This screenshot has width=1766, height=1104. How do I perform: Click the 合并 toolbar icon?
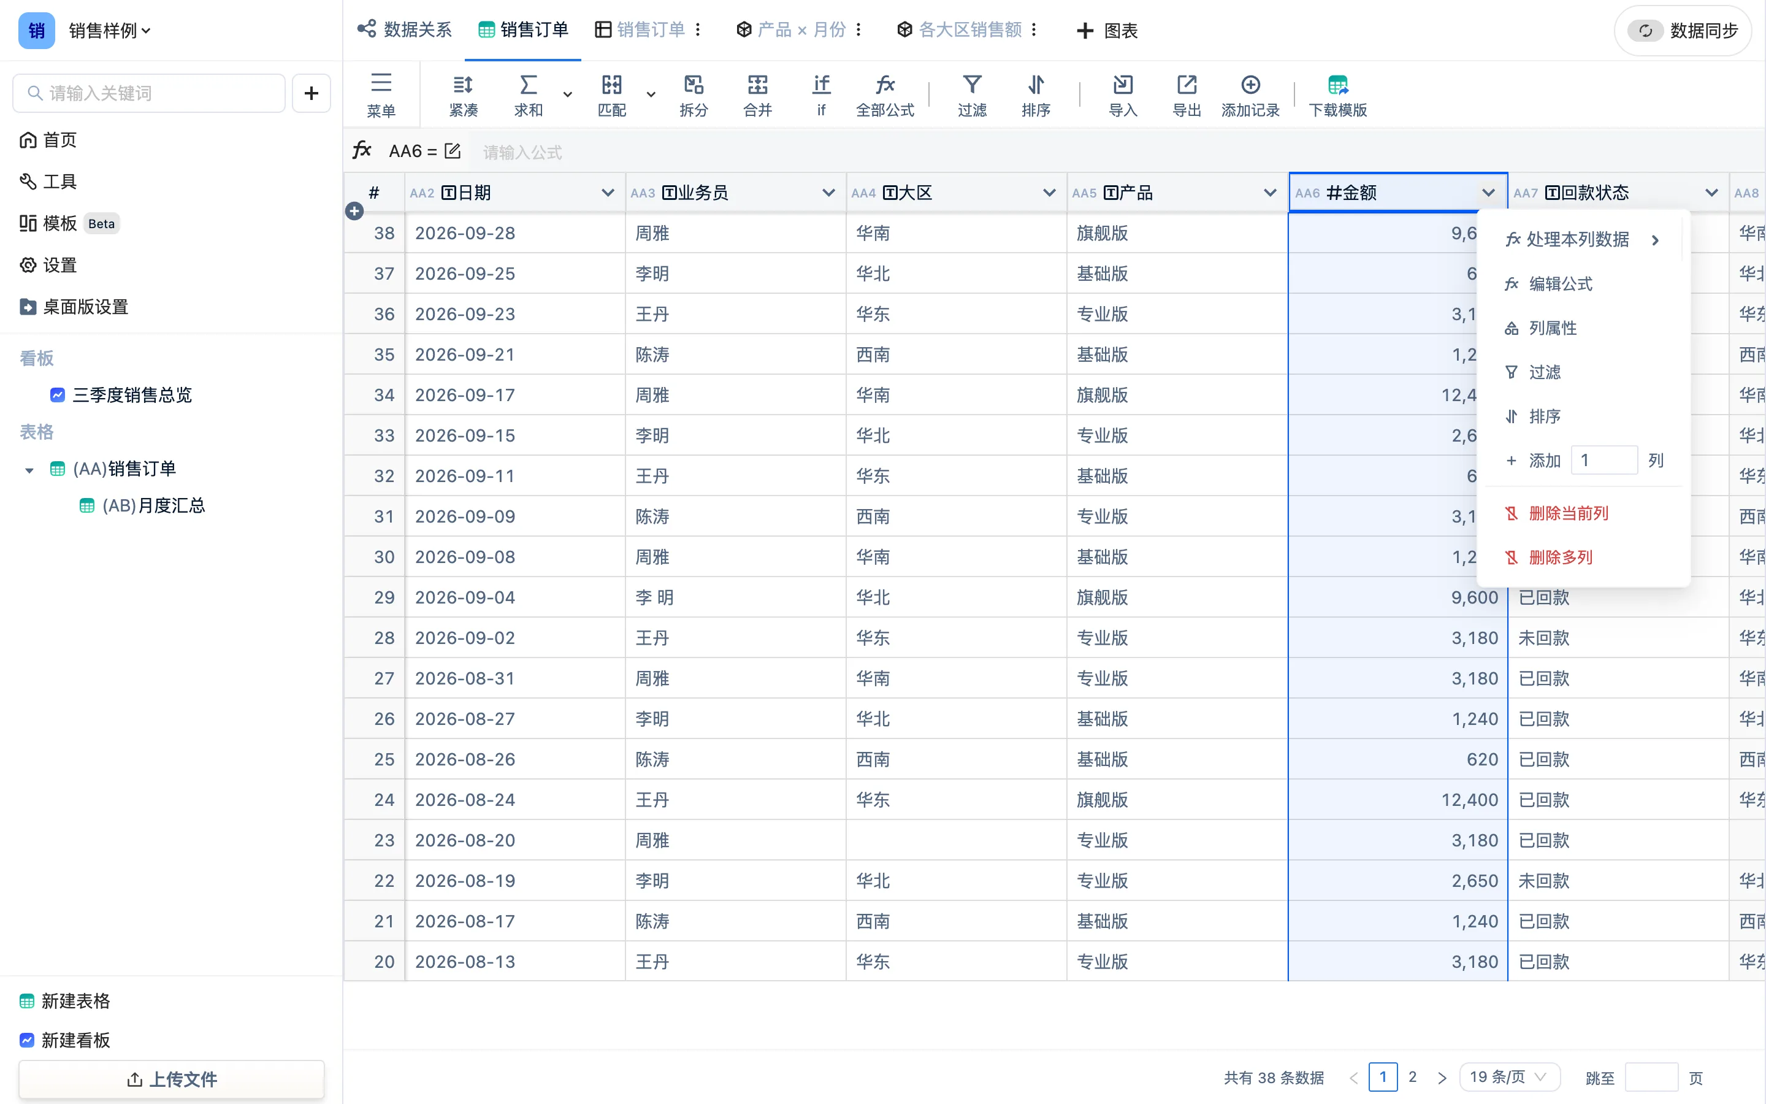757,85
